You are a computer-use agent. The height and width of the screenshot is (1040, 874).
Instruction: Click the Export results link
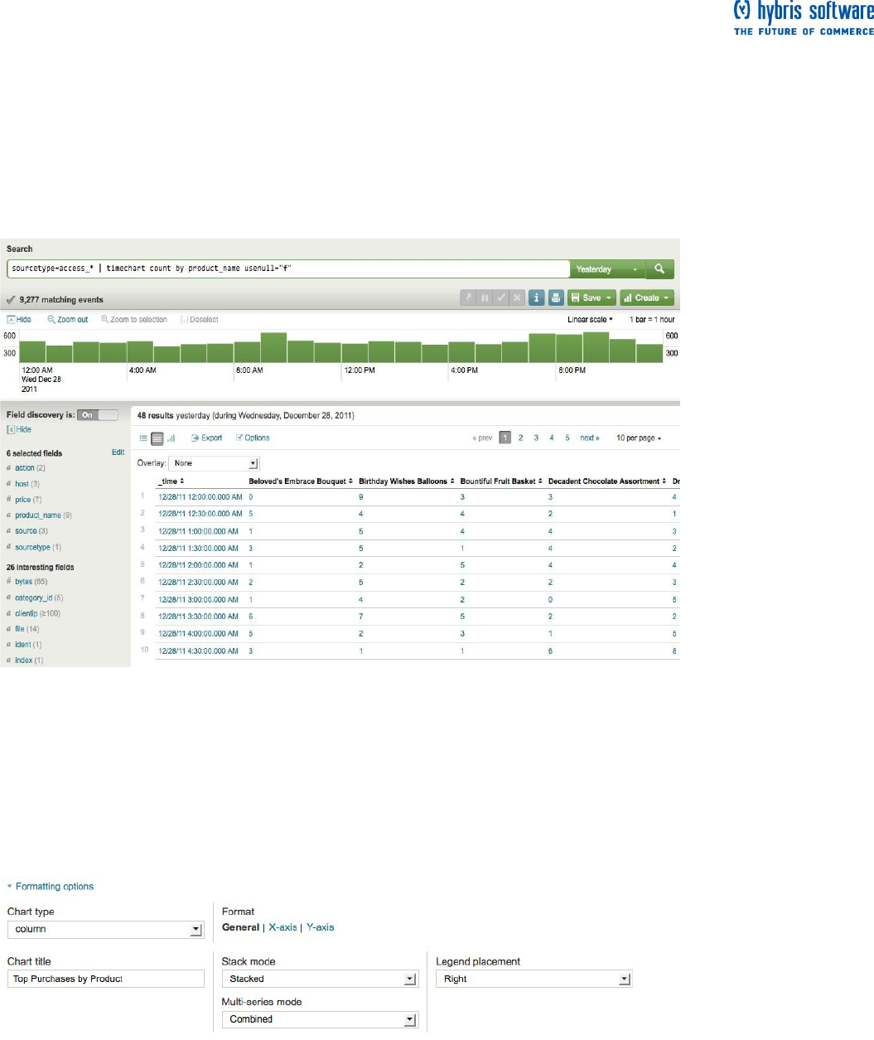pos(207,438)
